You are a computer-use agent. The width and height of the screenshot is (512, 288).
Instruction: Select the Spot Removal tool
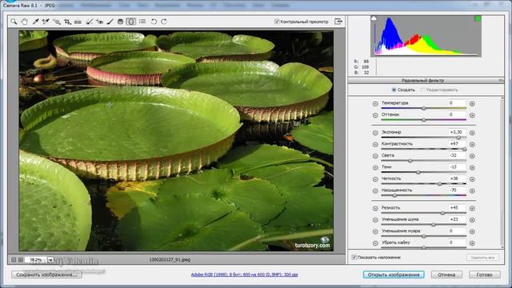(89, 22)
